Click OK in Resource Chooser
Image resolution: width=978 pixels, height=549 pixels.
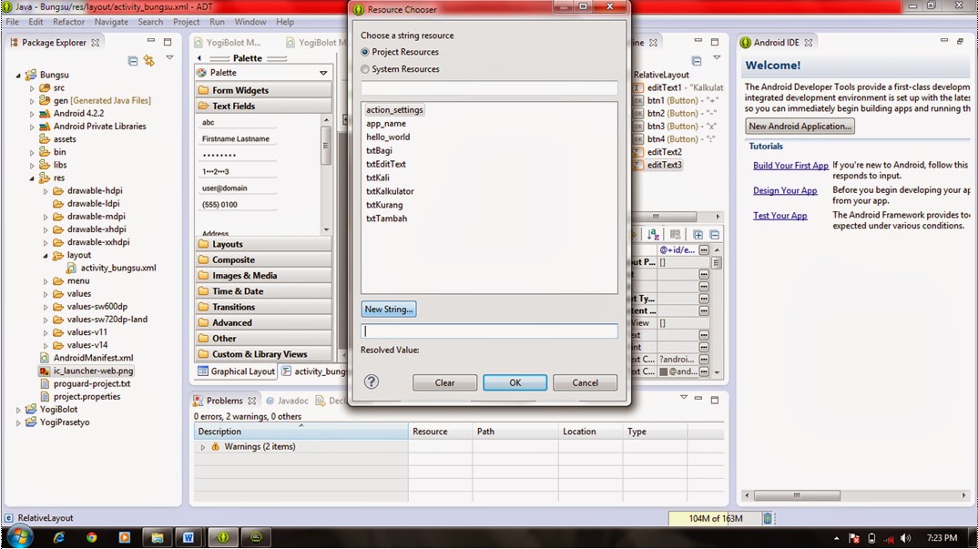pyautogui.click(x=515, y=382)
